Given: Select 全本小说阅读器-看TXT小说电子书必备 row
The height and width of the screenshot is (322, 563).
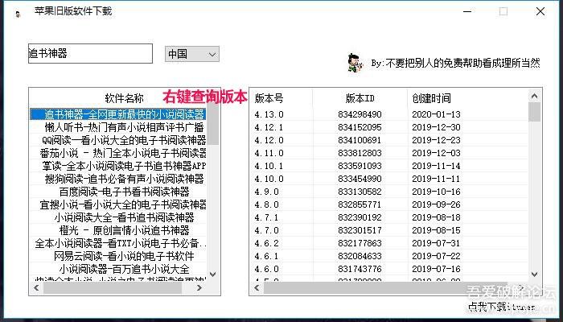Looking at the screenshot, I should pos(118,243).
